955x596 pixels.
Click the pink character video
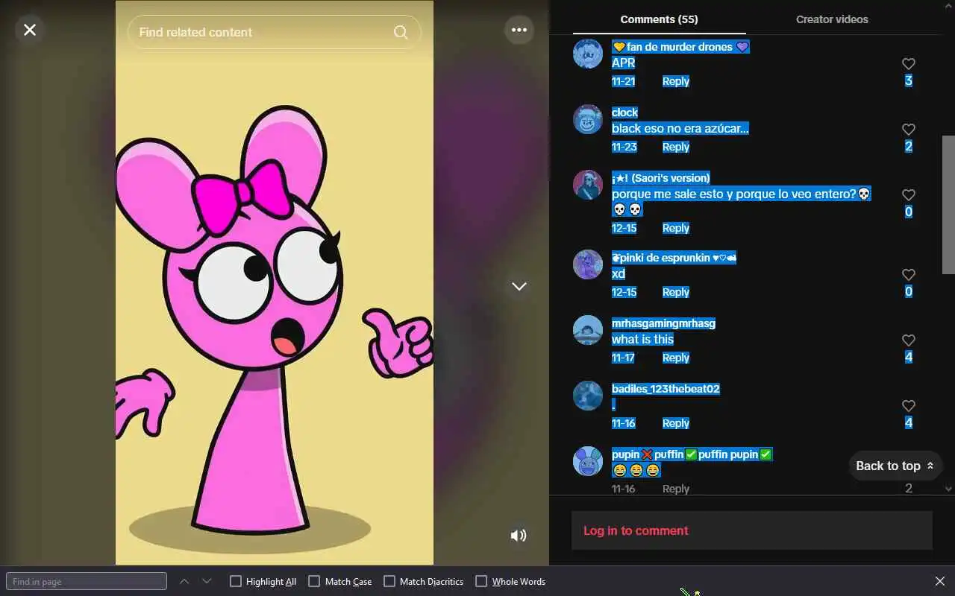pyautogui.click(x=275, y=283)
